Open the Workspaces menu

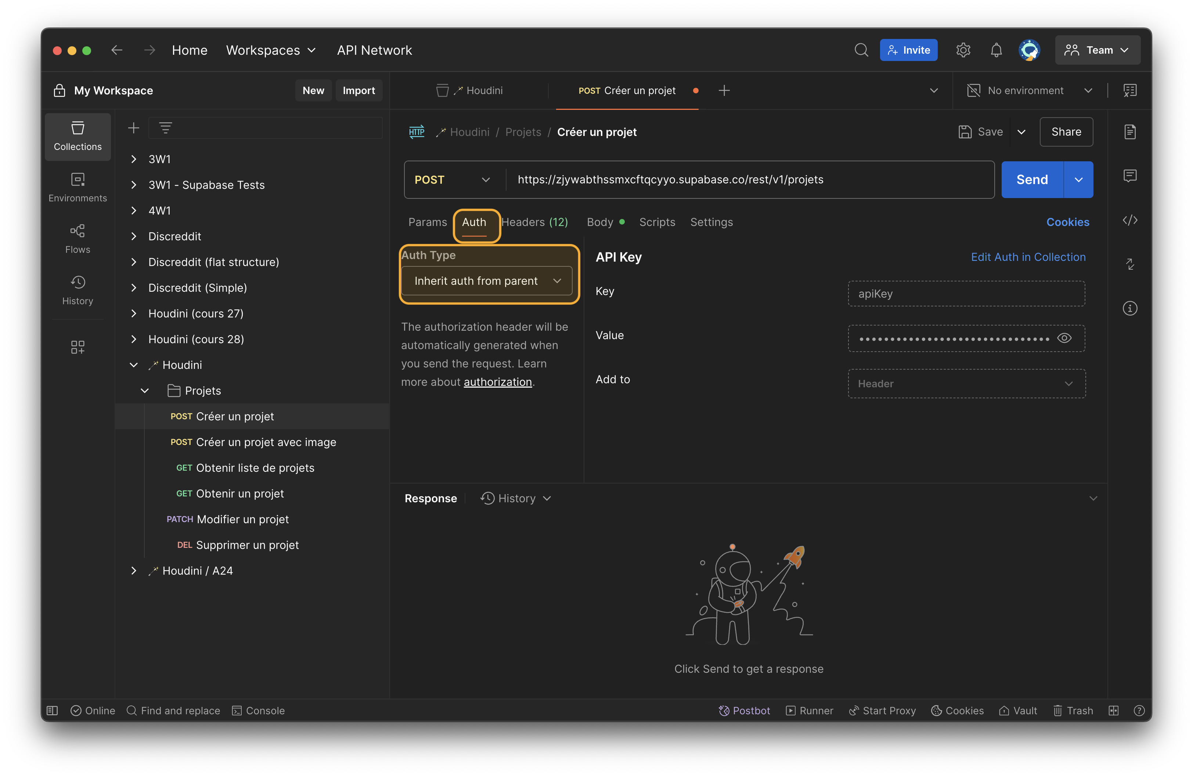[271, 50]
